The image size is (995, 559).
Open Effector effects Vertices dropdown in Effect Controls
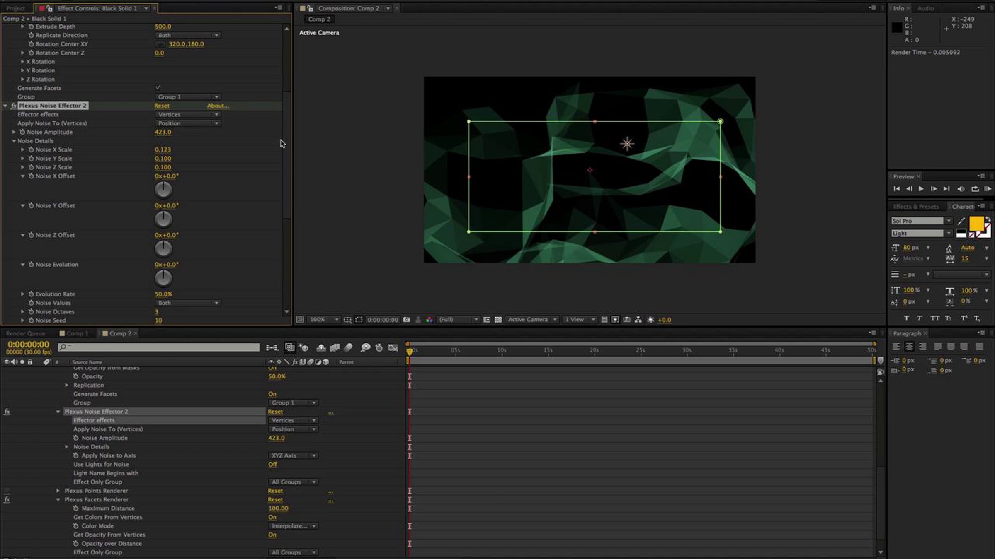click(x=188, y=114)
